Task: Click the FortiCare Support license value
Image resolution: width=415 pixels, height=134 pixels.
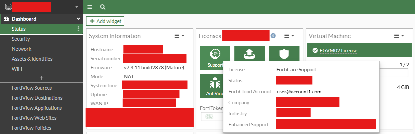Action: [x=296, y=70]
